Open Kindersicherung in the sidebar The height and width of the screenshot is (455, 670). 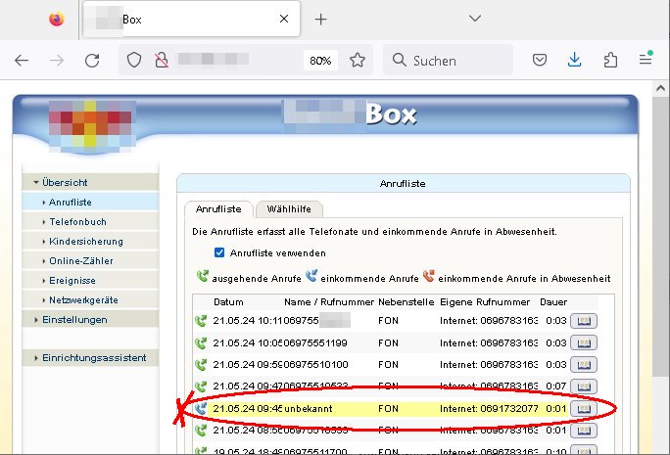(85, 242)
